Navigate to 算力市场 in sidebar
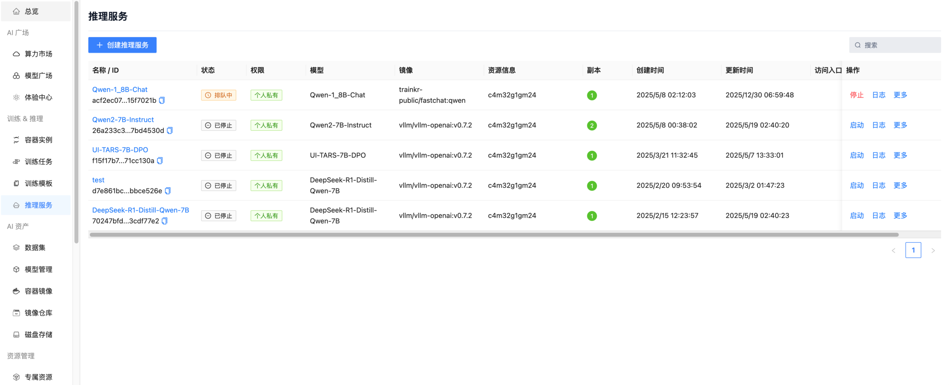949x385 pixels. (38, 54)
